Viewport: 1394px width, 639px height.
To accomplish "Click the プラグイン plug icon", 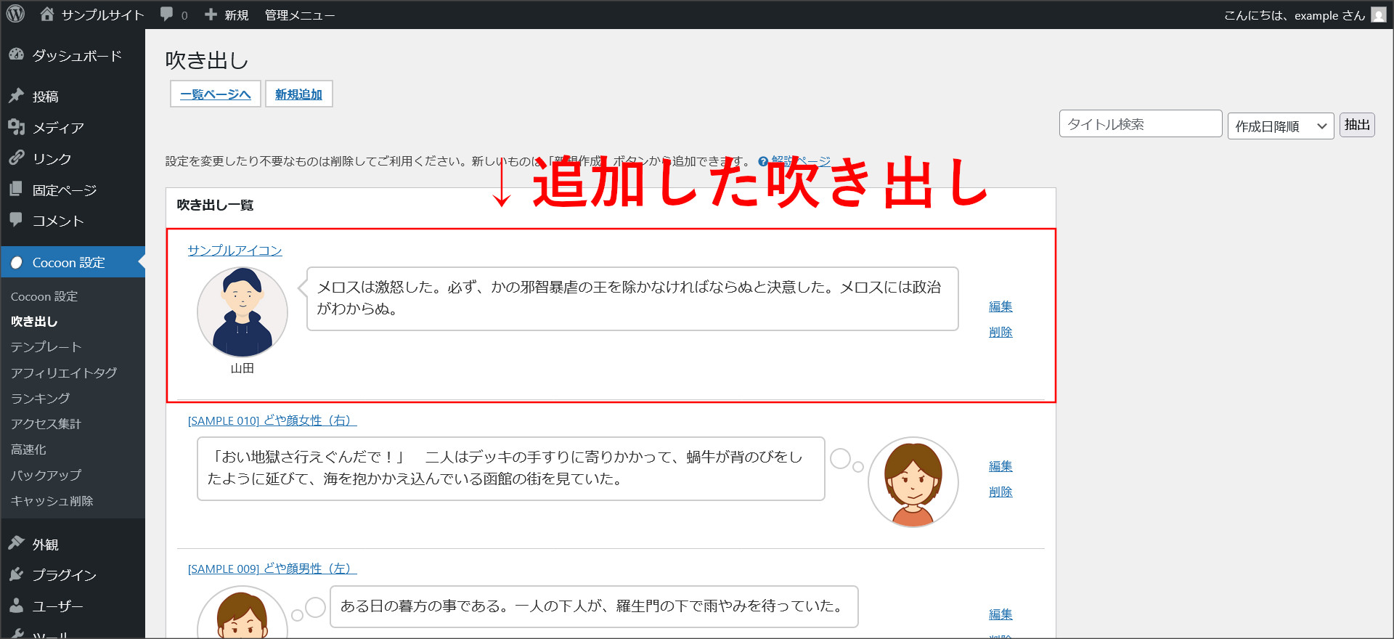I will click(16, 574).
